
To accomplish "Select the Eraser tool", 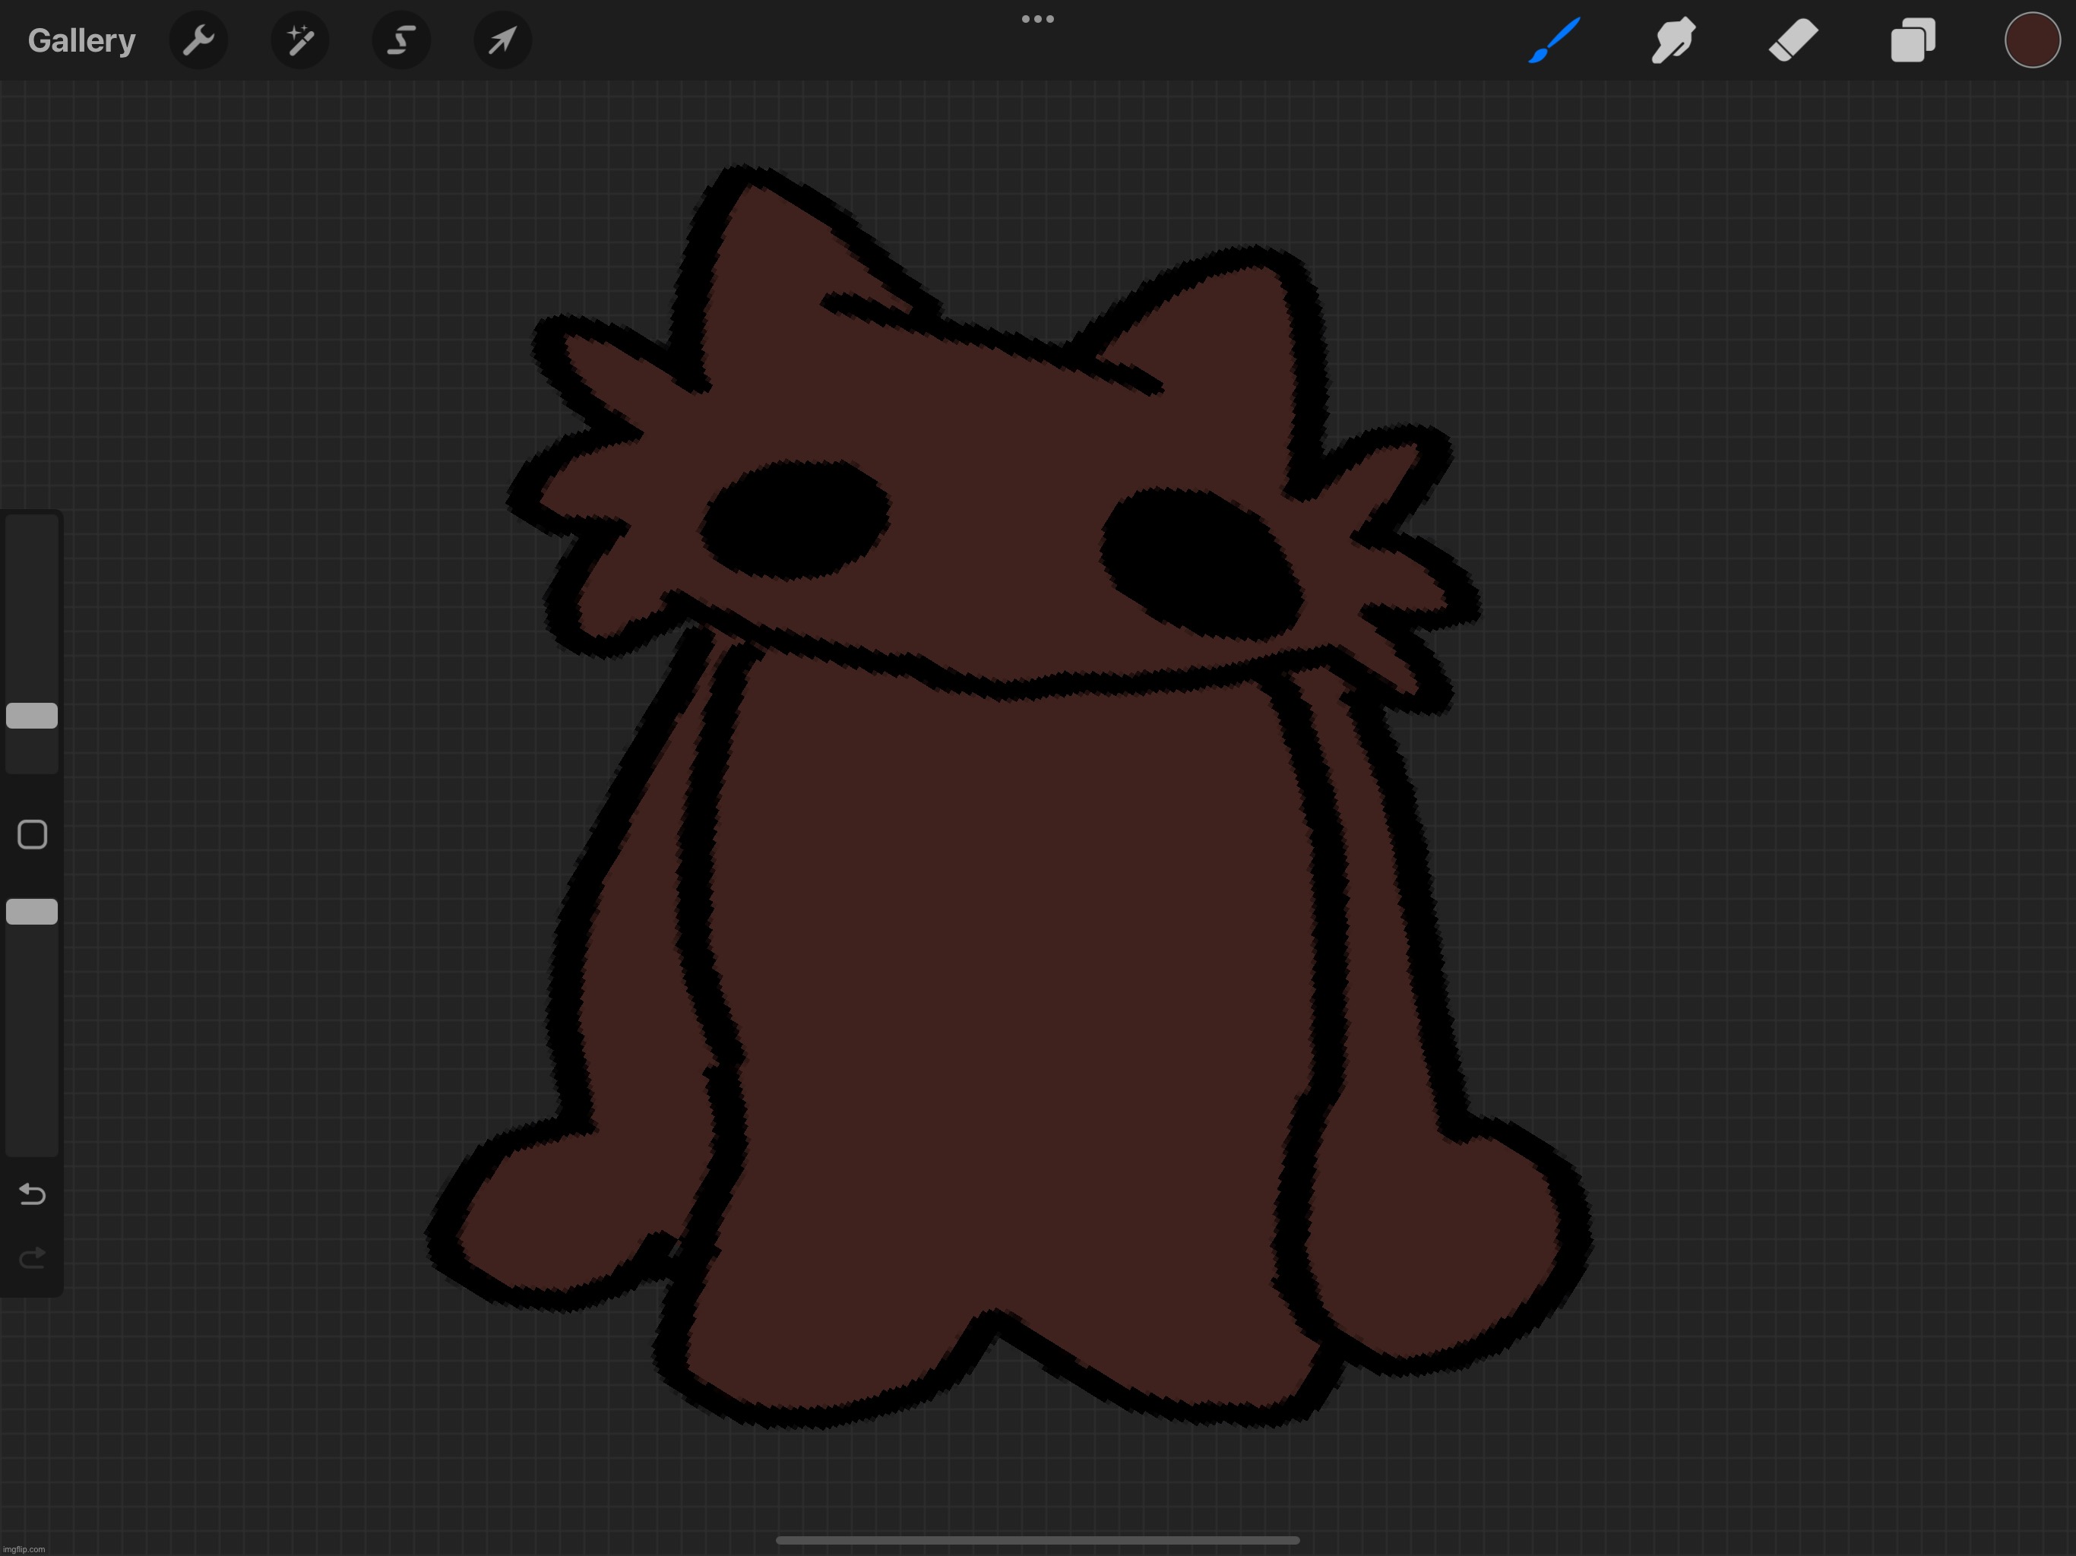I will tap(1793, 40).
